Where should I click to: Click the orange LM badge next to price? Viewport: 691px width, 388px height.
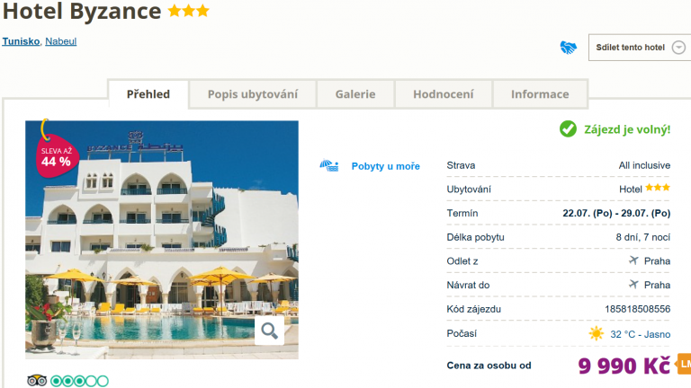pyautogui.click(x=683, y=365)
